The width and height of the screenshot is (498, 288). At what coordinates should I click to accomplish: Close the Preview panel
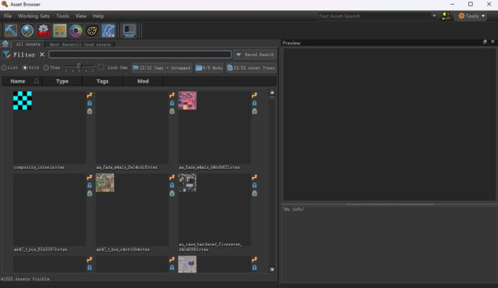click(493, 41)
